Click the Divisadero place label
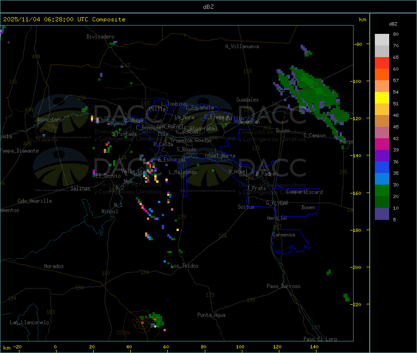Image resolution: width=417 pixels, height=353 pixels. (x=100, y=37)
